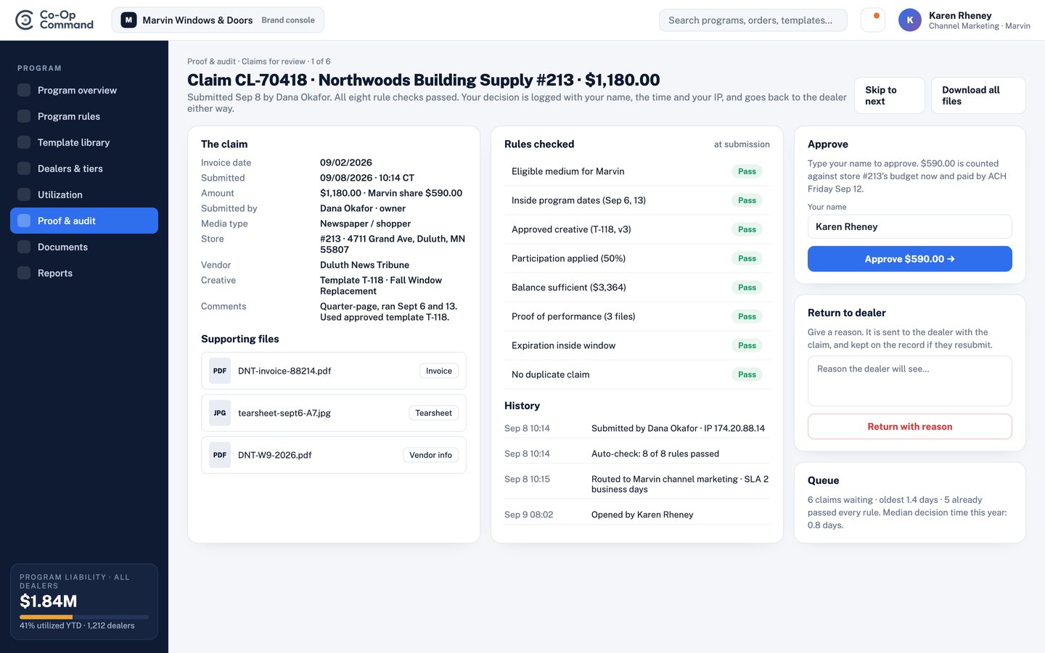Click the program liability utilization bar
The height and width of the screenshot is (653, 1045).
84,617
